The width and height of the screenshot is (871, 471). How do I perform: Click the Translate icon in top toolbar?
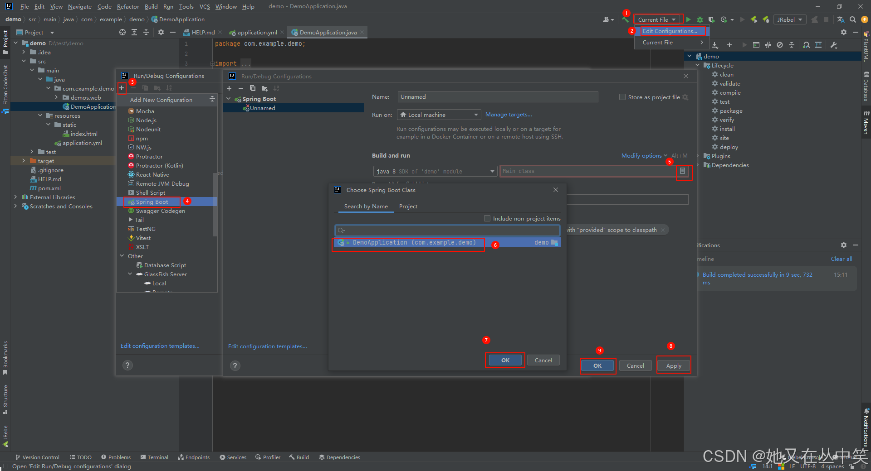pos(841,19)
